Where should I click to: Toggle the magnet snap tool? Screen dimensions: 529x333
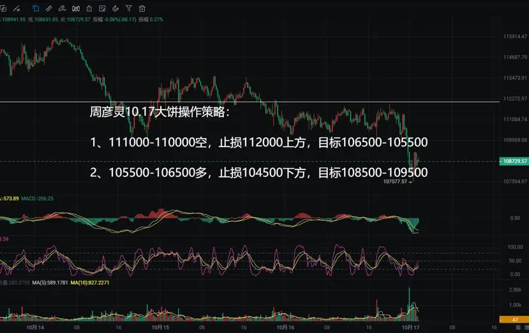tap(115, 8)
